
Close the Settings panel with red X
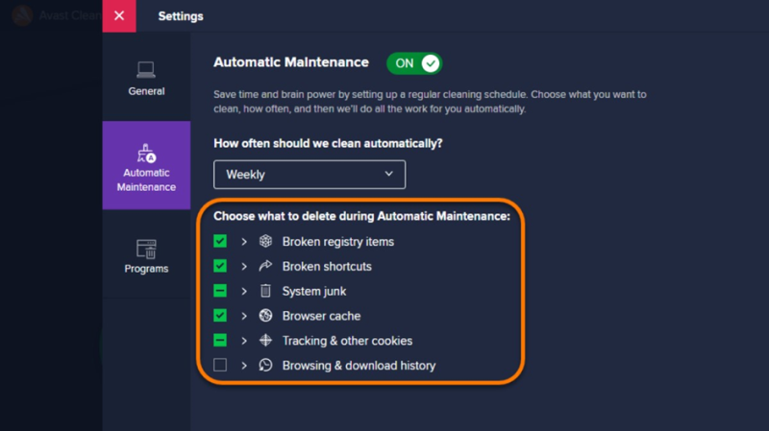click(x=119, y=16)
